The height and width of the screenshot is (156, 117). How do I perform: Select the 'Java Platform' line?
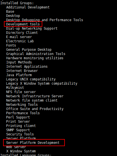coord(19,75)
